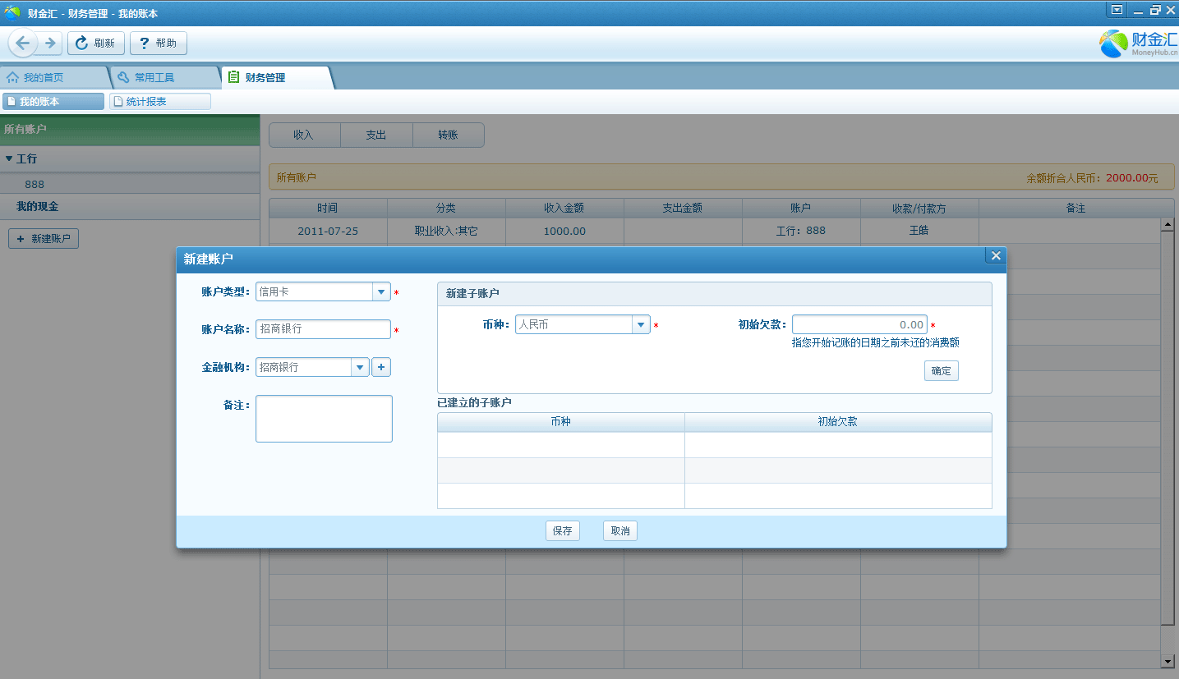Collapse the 工行 account group
The height and width of the screenshot is (679, 1179).
(x=9, y=158)
